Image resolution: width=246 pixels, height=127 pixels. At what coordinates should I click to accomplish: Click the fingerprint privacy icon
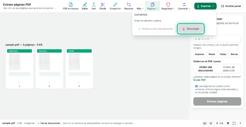[228, 123]
